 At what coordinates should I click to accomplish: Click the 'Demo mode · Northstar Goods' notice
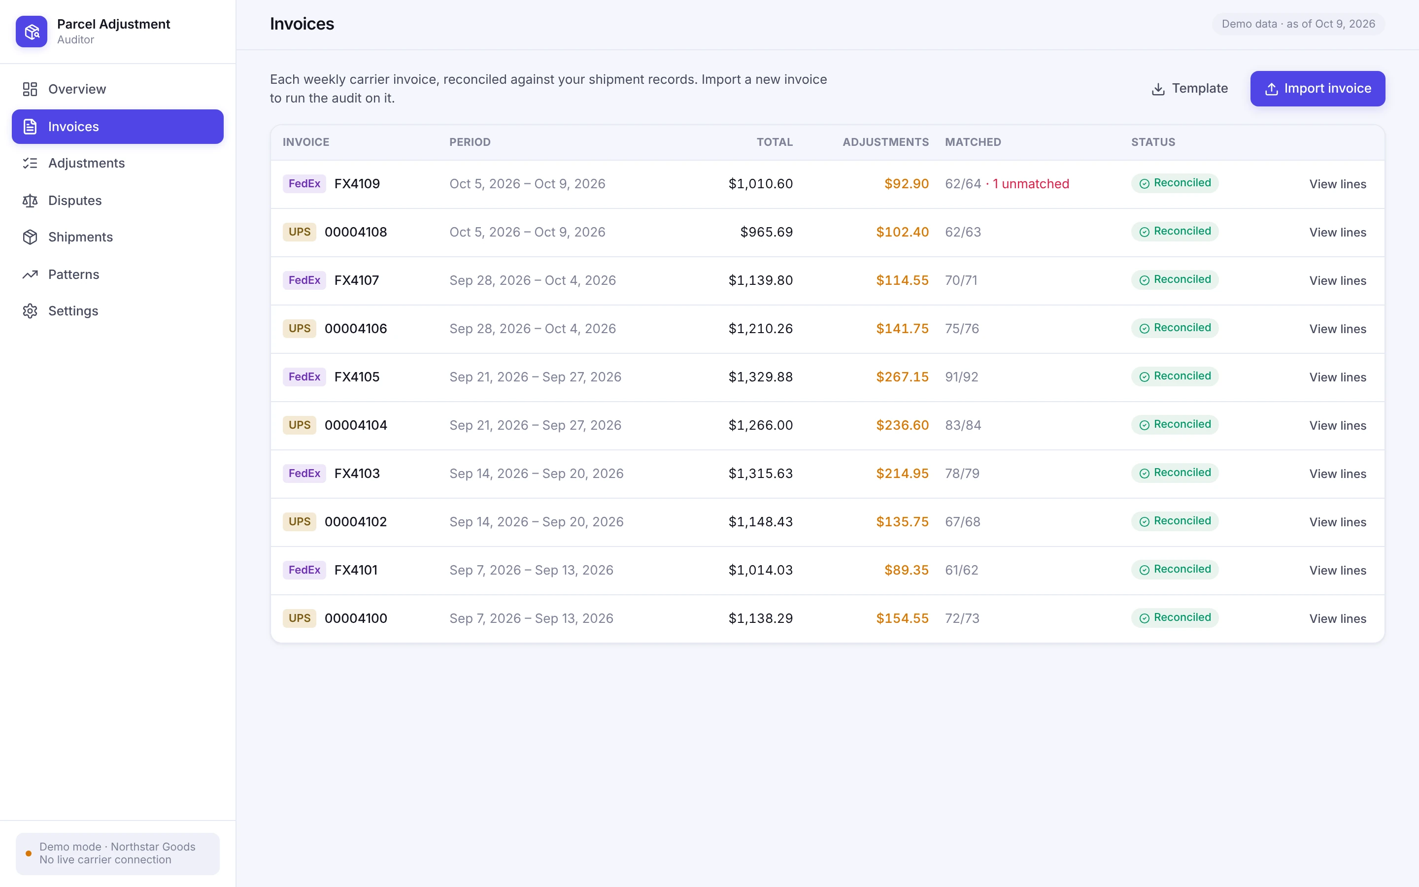(117, 853)
